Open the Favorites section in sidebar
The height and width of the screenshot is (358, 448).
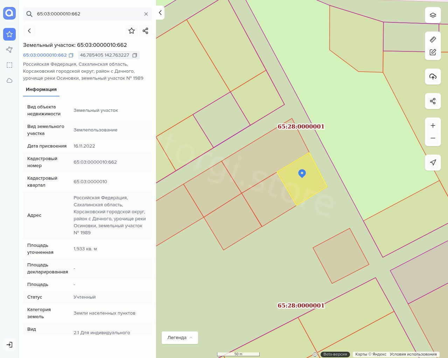pos(9,34)
